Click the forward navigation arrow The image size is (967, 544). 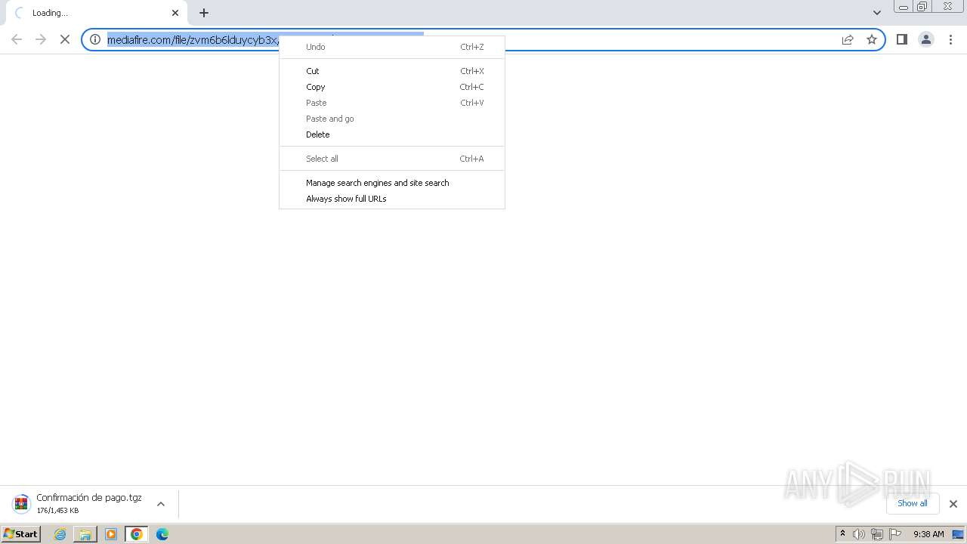click(x=41, y=39)
